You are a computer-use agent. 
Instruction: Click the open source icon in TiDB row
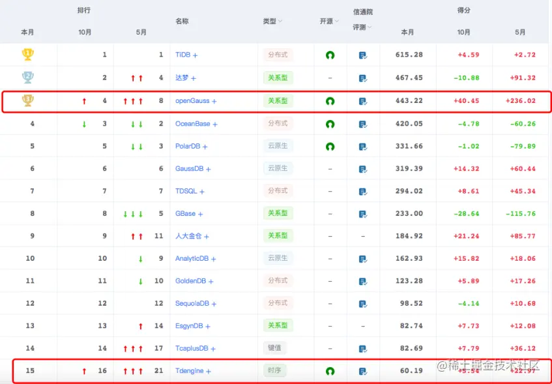pyautogui.click(x=330, y=55)
